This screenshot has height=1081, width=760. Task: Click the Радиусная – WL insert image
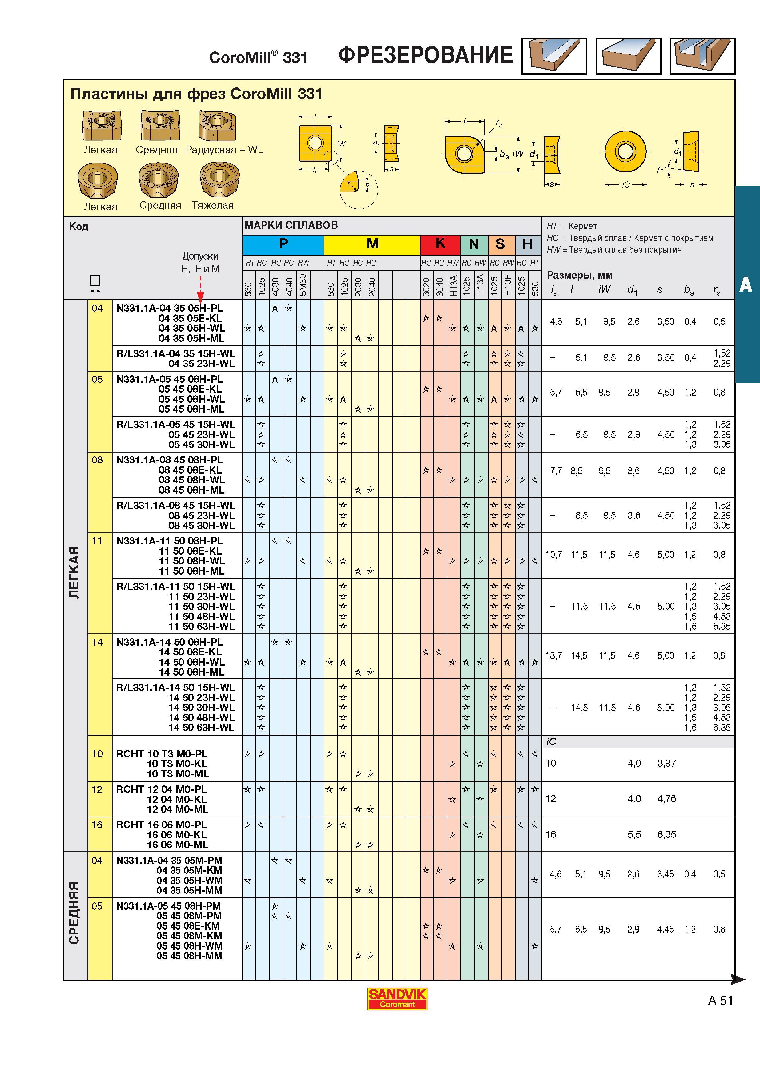(217, 125)
